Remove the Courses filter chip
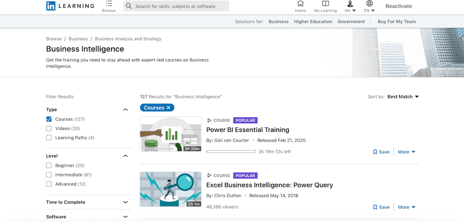The height and width of the screenshot is (222, 464). (168, 108)
